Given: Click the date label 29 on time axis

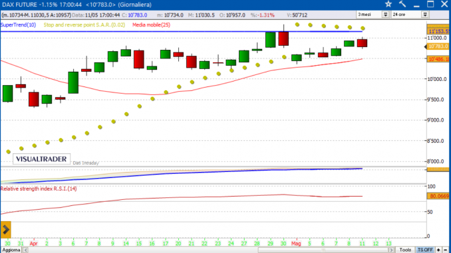Looking at the screenshot, I should 270,244.
